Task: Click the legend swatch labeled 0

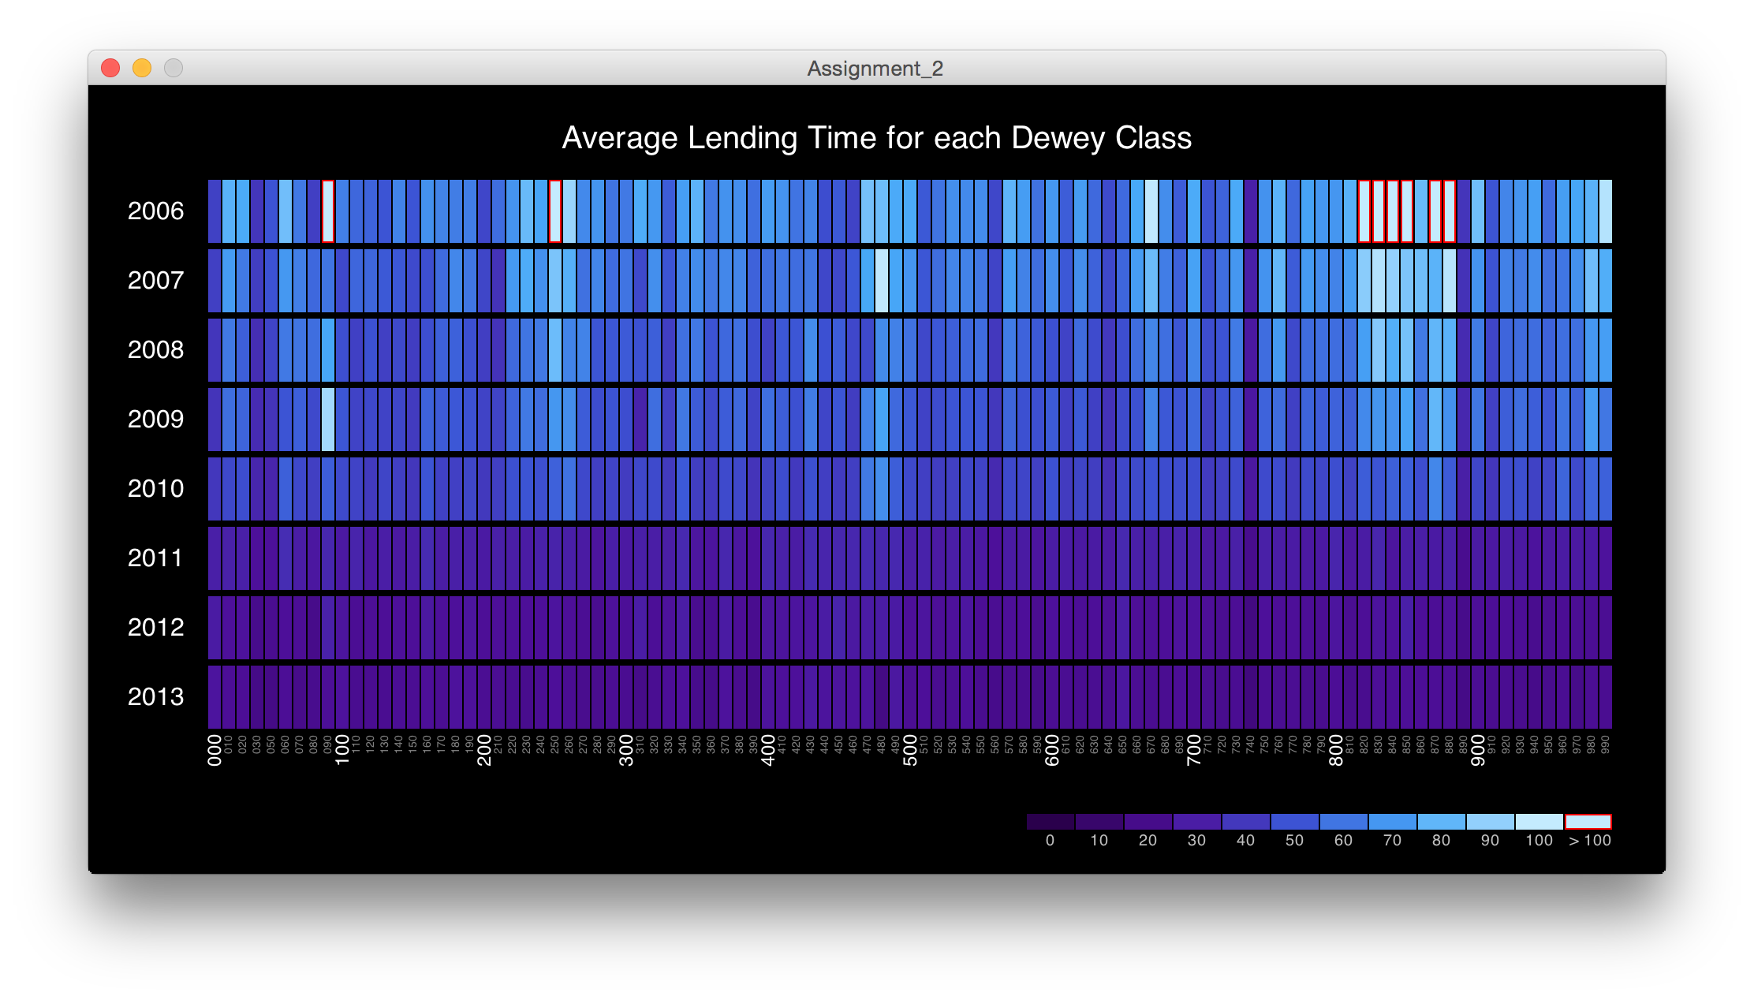Action: click(x=1051, y=822)
